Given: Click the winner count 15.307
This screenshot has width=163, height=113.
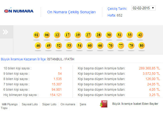Looking at the screenshot, I should pyautogui.click(x=57, y=84).
